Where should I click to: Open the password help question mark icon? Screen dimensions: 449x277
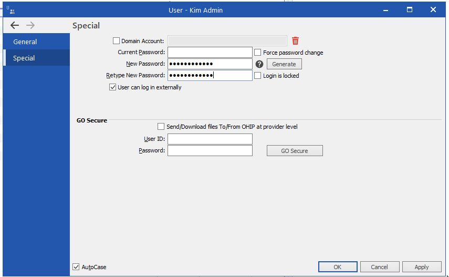259,64
